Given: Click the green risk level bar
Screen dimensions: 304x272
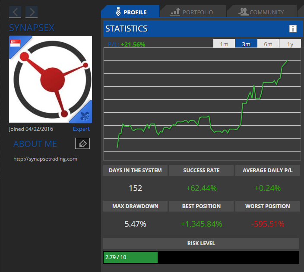Looking at the screenshot, I should click(130, 257).
